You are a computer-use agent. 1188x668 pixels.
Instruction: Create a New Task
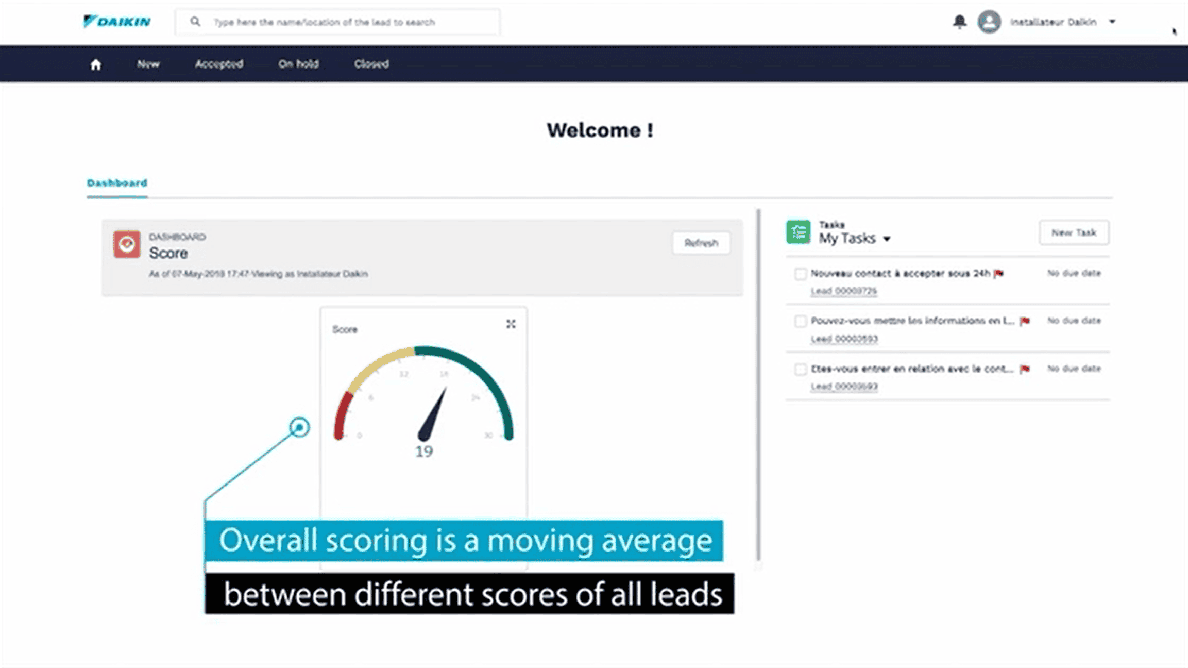[x=1074, y=232]
